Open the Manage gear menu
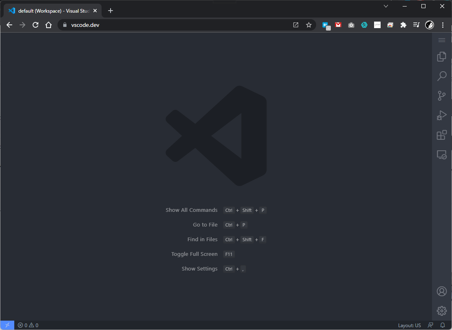Image resolution: width=452 pixels, height=330 pixels. pyautogui.click(x=442, y=311)
